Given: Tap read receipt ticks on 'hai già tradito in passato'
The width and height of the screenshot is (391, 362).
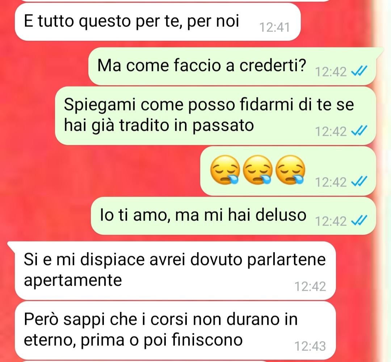Looking at the screenshot, I should coord(359,131).
